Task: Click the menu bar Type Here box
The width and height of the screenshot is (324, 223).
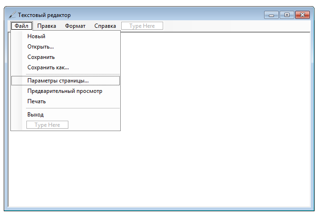Action: [142, 26]
